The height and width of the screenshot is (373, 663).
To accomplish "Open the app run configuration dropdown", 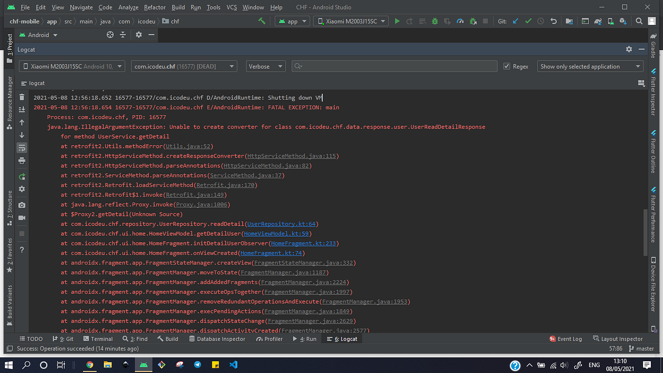I will click(292, 21).
